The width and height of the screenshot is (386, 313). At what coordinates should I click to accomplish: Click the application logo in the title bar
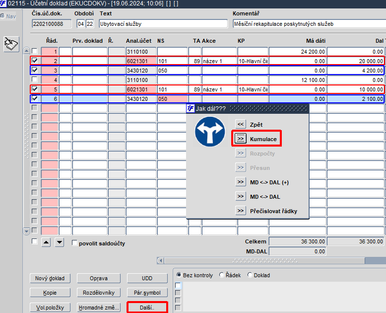click(x=3, y=3)
